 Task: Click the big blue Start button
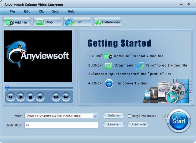pos(179,121)
